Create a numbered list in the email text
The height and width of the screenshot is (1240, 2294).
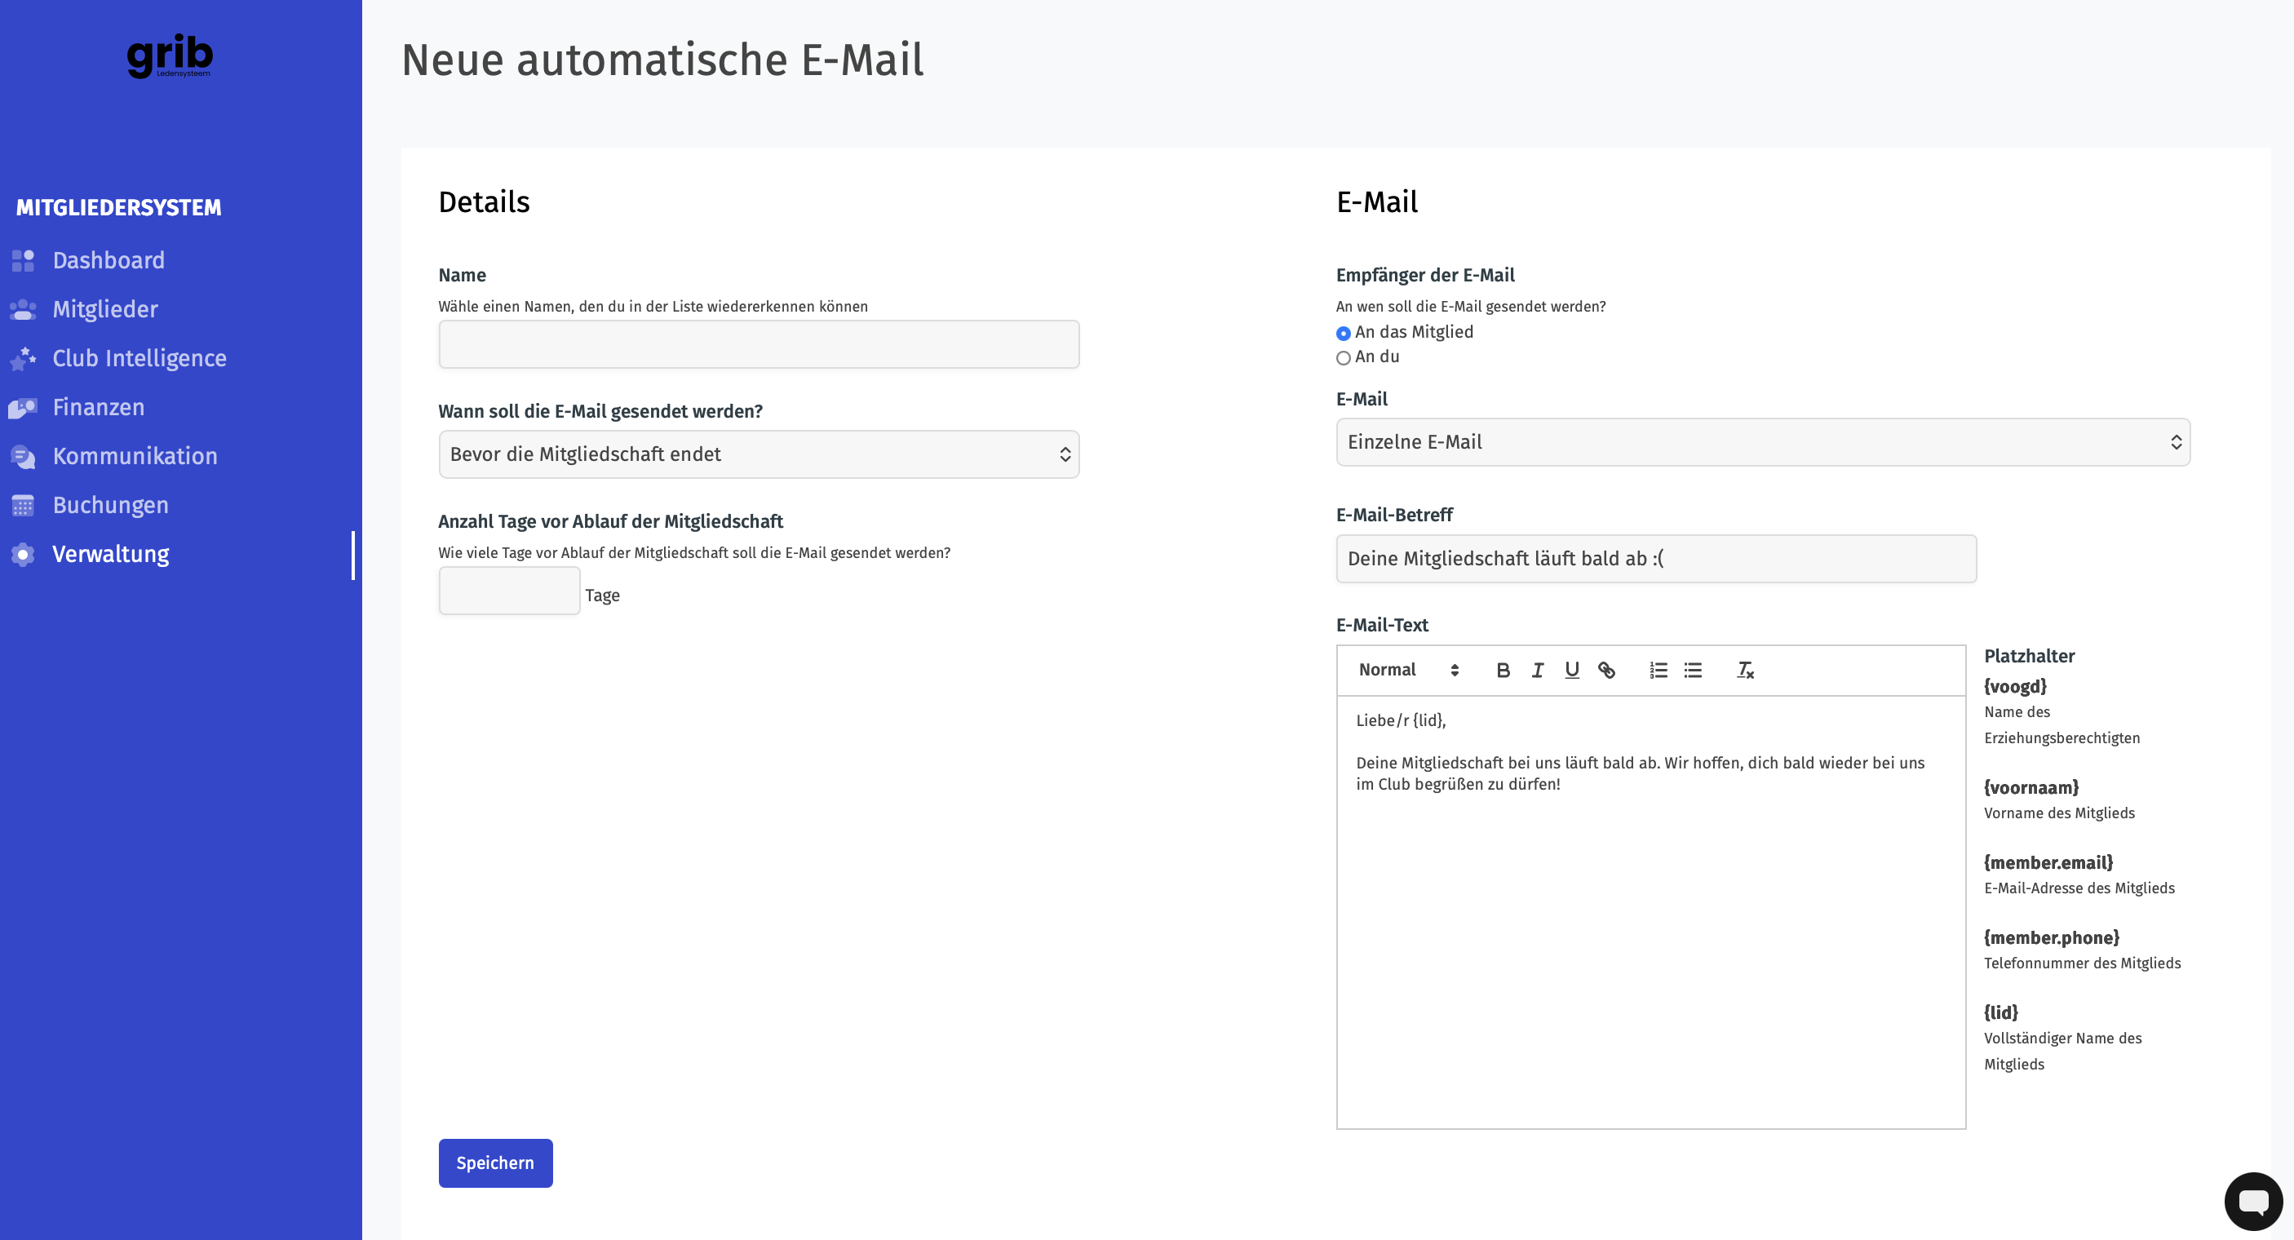point(1658,670)
